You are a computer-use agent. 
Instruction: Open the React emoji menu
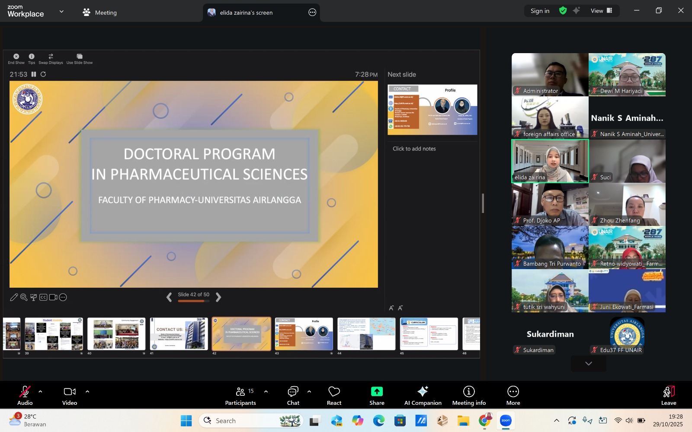334,395
